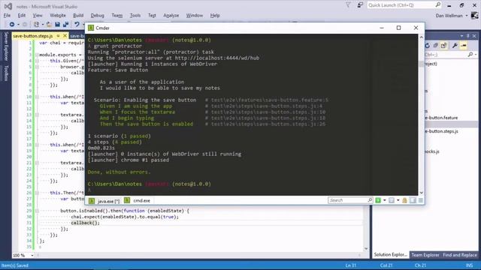Switch to the cmd.exe tab in Cmder
This screenshot has width=481, height=270.
[138, 200]
